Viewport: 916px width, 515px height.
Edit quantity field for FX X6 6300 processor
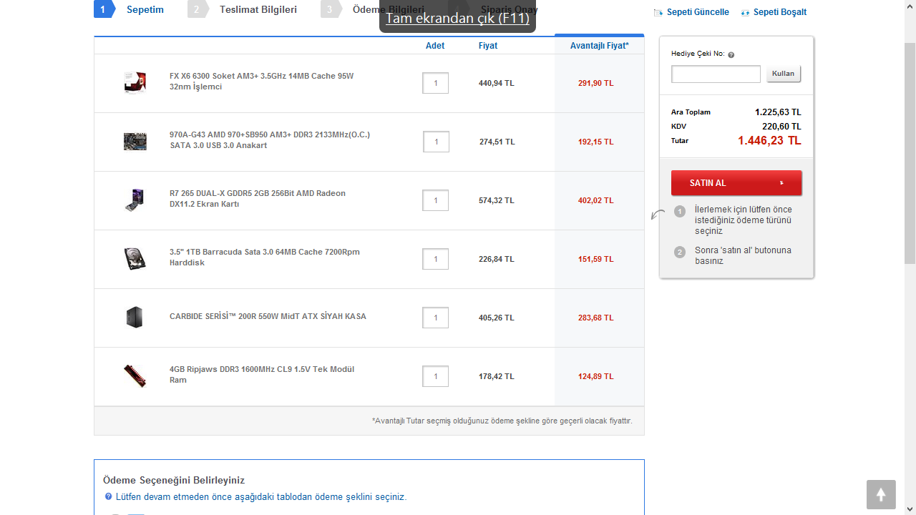pos(435,83)
